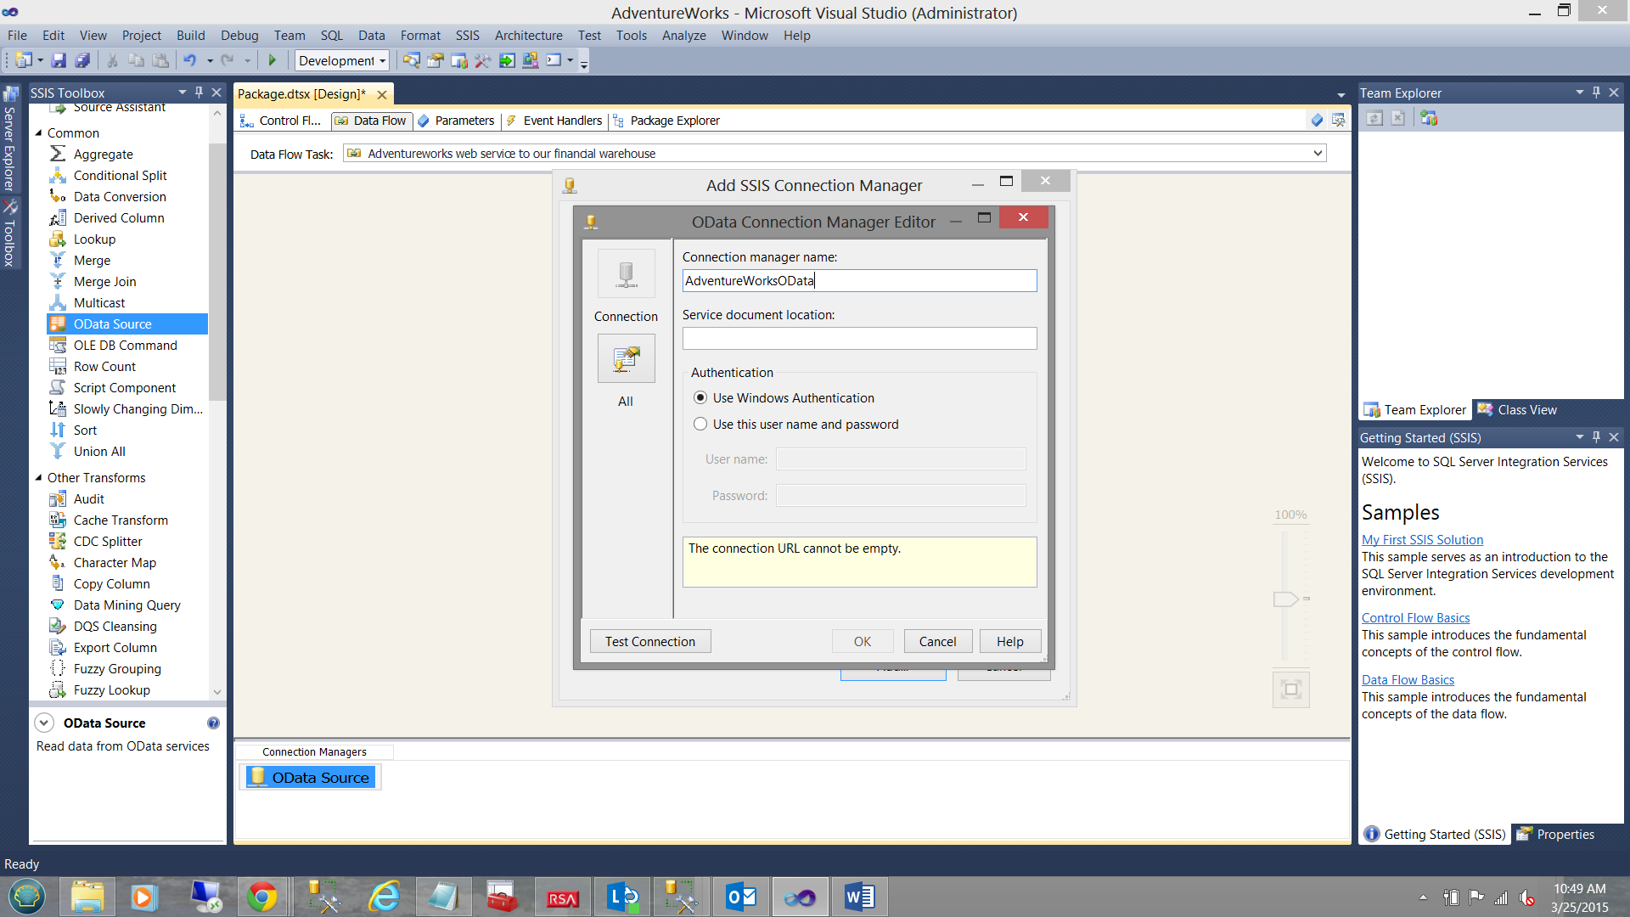1630x917 pixels.
Task: Select Use this user name and password
Action: click(700, 424)
